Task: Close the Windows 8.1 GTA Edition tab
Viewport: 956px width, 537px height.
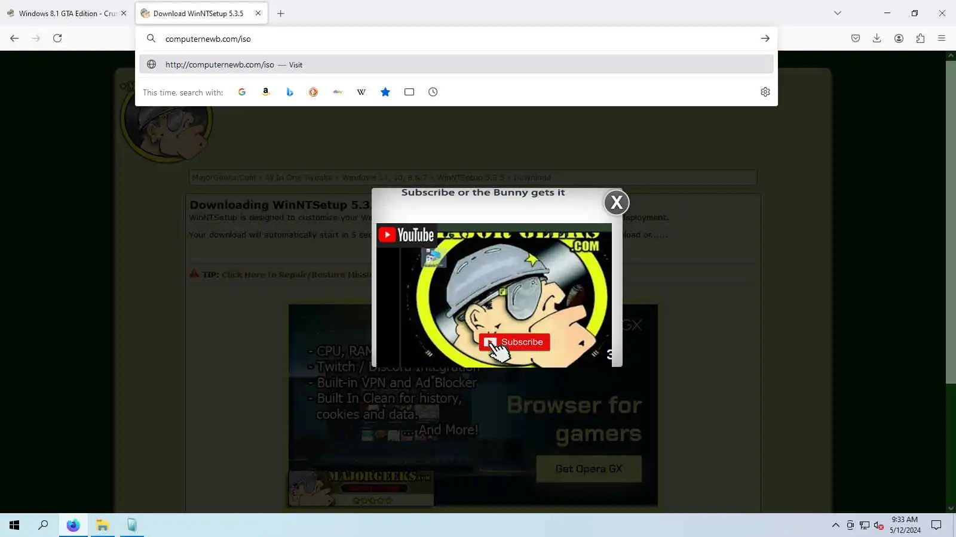Action: pos(124,13)
